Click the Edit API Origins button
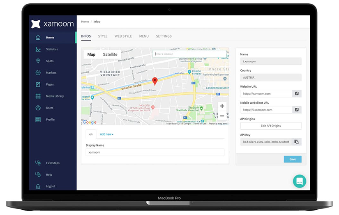Viewport: 339px width, 215px height. (271, 126)
